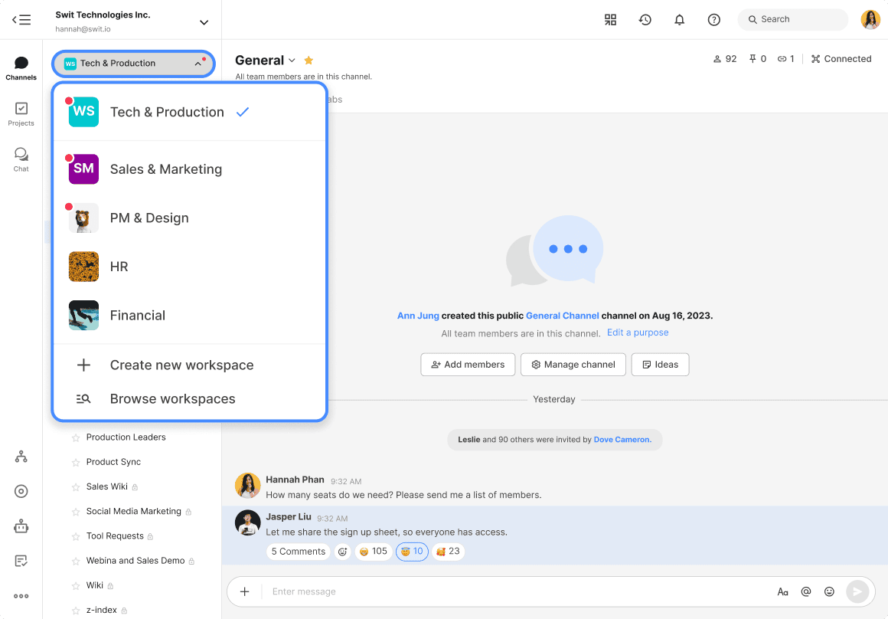Star the Production Leaders channel
The height and width of the screenshot is (619, 888).
[x=75, y=437]
